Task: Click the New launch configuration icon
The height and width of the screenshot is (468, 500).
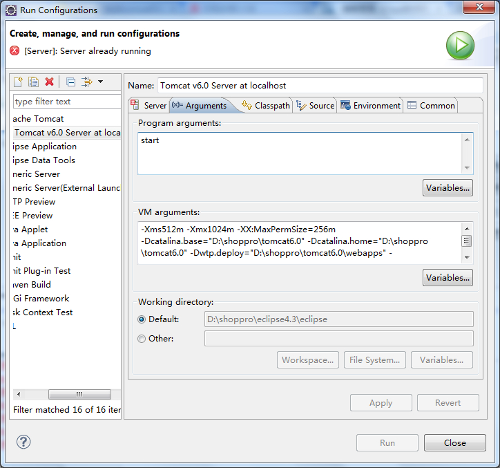Action: pyautogui.click(x=18, y=82)
